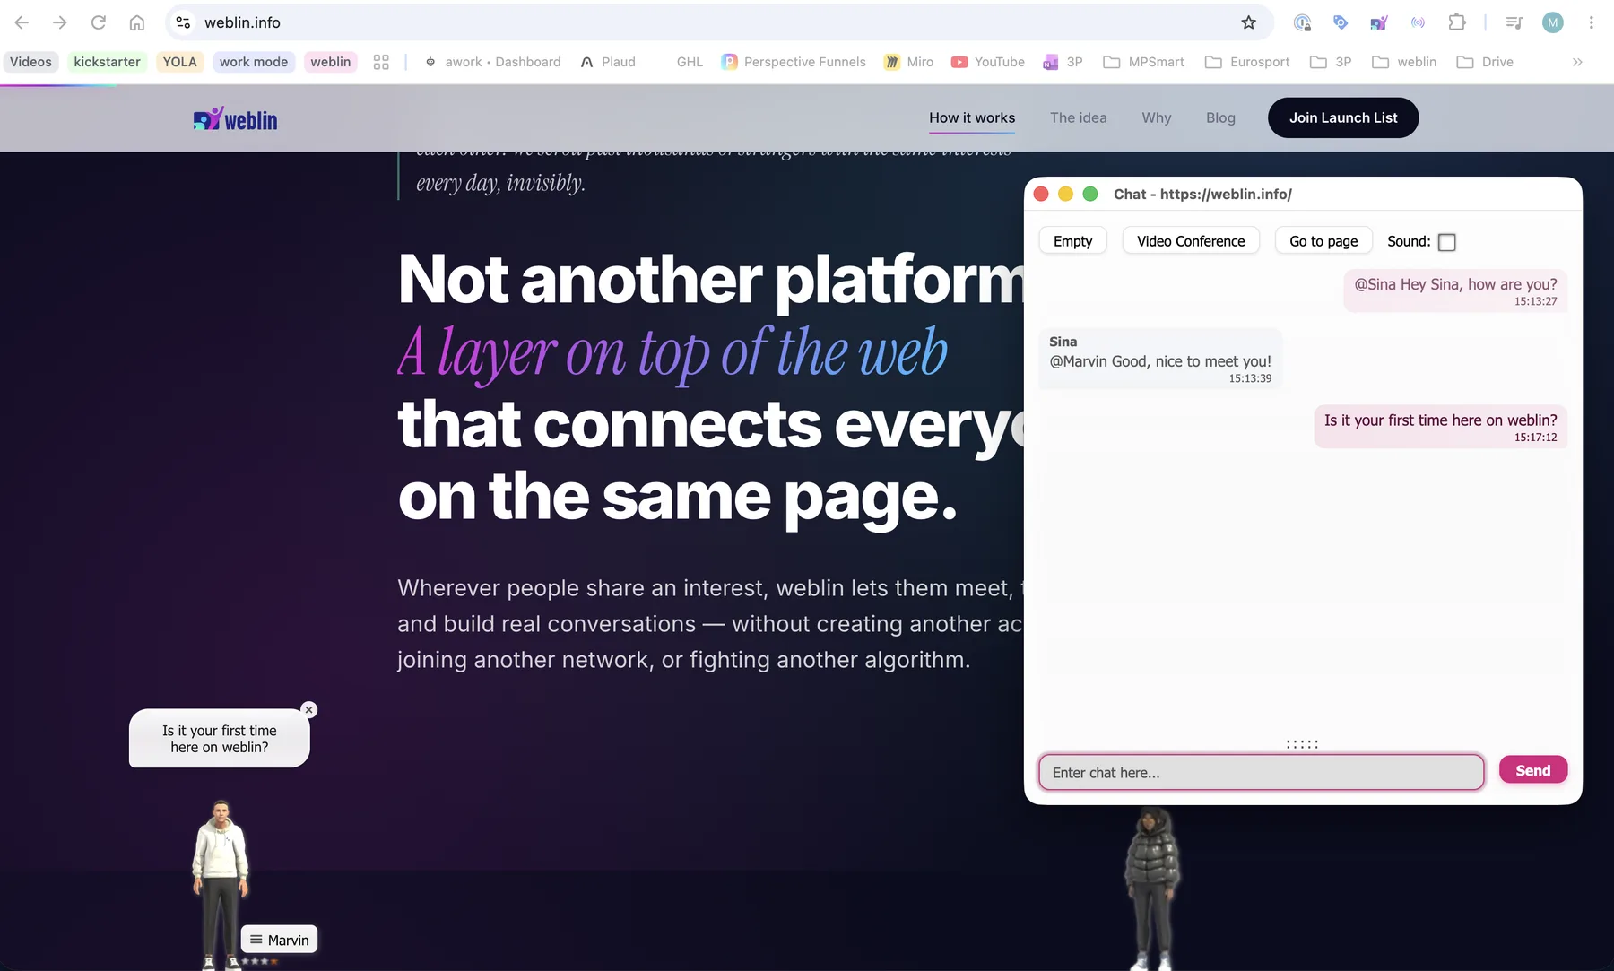Toggle the Sound checkbox in chat
Screen dimensions: 1614x971
[x=1446, y=242]
